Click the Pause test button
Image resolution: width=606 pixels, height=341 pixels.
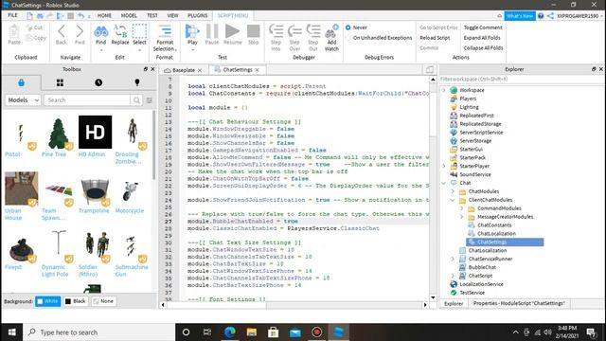point(212,31)
